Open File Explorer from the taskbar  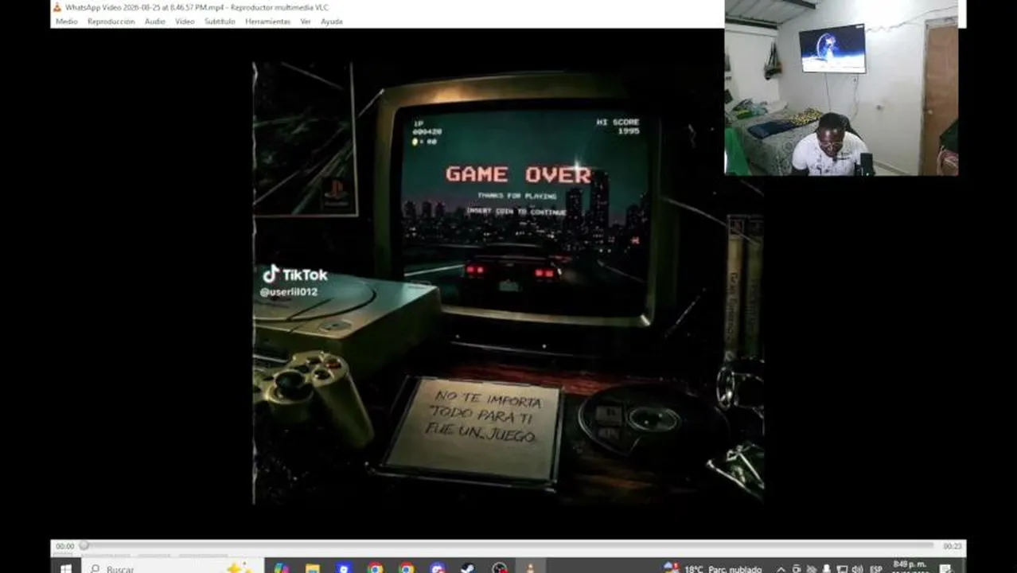tap(313, 568)
